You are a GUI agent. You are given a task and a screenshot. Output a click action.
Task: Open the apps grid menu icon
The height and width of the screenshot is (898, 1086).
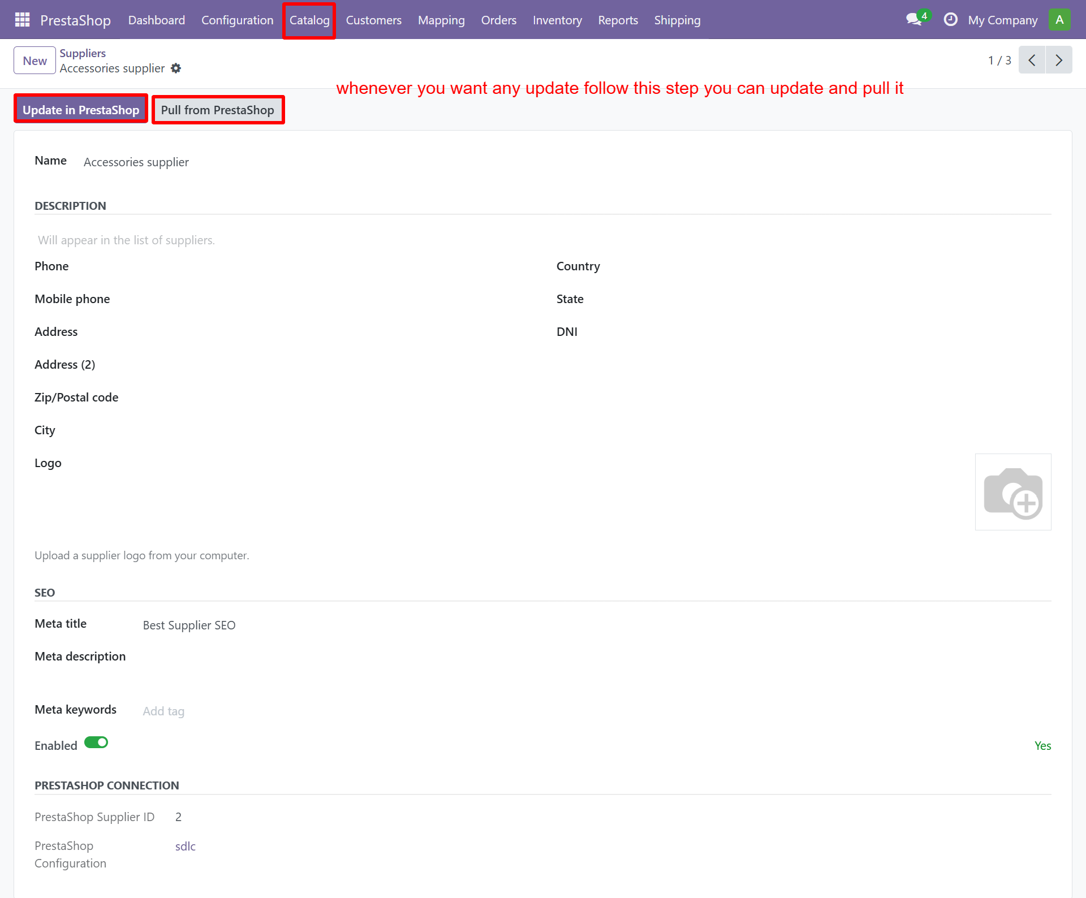tap(22, 20)
